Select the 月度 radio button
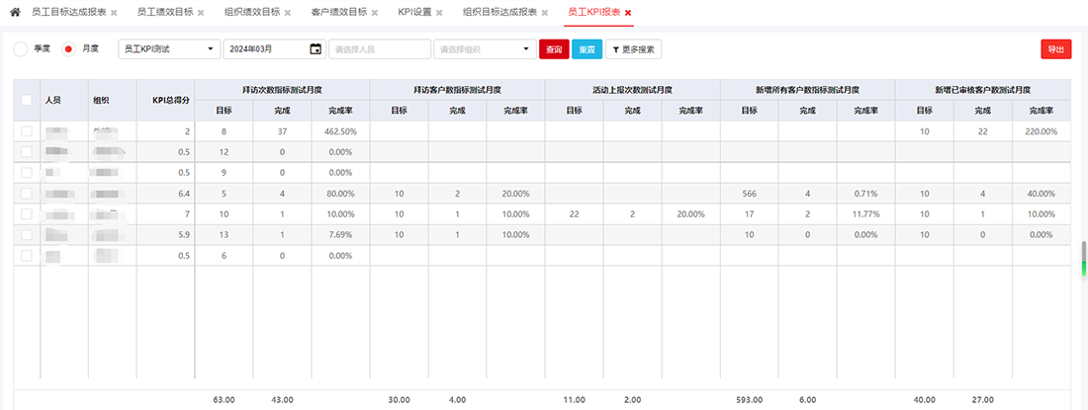Image resolution: width=1088 pixels, height=410 pixels. click(x=68, y=48)
